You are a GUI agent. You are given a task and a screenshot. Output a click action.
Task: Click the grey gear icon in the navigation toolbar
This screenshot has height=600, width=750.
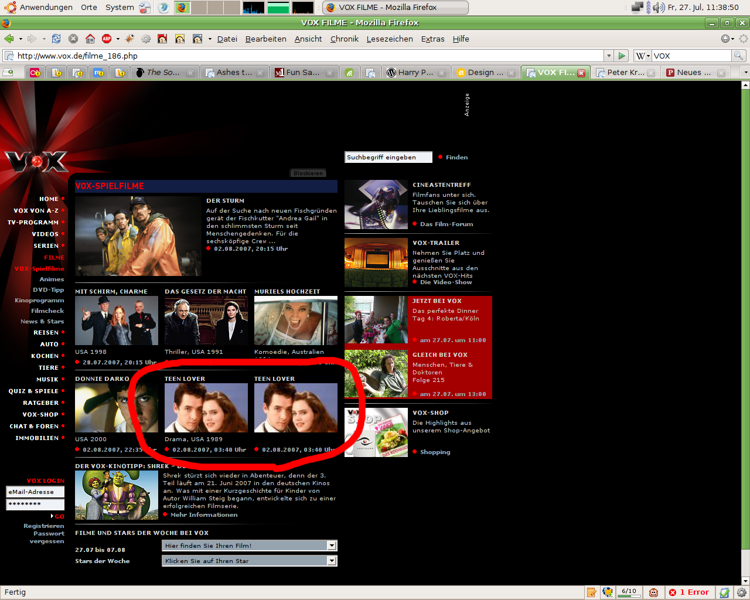[146, 39]
